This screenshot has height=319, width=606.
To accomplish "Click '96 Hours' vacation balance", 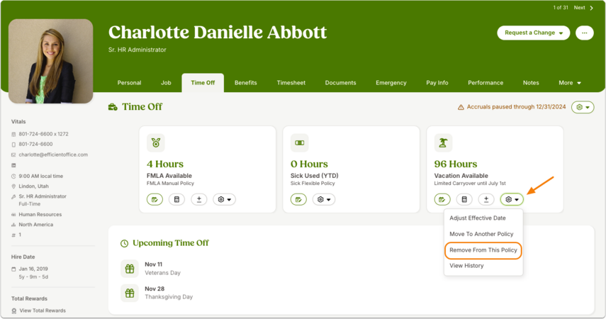I will tap(455, 164).
